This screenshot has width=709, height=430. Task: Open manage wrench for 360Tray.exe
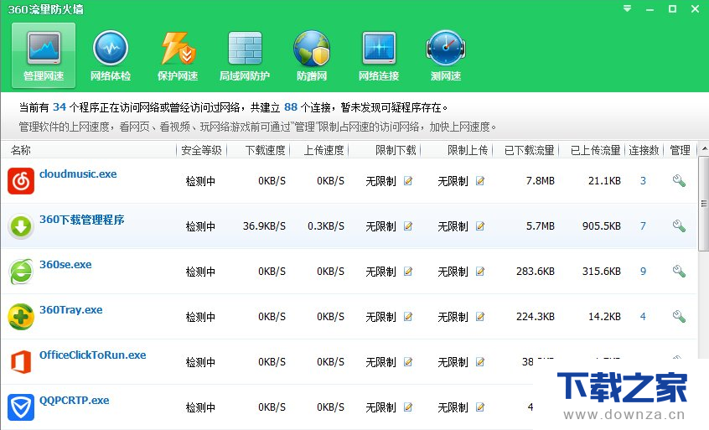tap(679, 317)
